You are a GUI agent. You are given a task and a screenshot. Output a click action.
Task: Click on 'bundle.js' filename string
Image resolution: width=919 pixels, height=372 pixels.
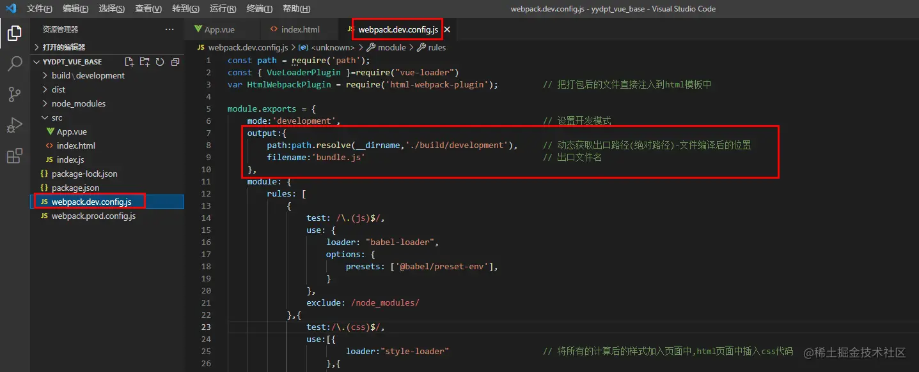(338, 158)
